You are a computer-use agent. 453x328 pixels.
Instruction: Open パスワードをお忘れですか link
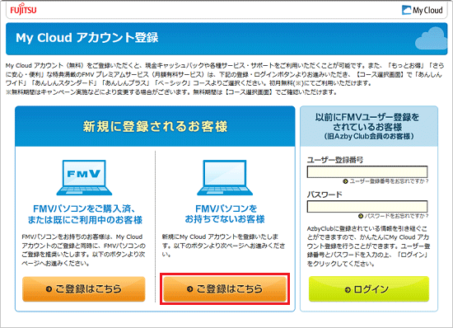(394, 216)
